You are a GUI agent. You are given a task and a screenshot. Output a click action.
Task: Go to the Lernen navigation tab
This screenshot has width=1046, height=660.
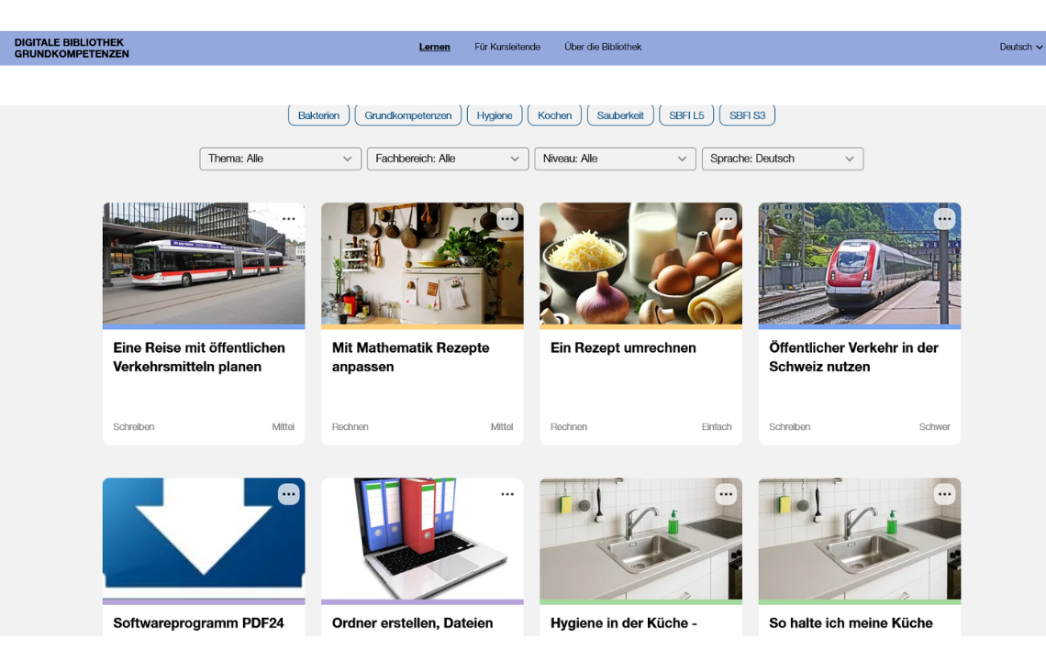click(434, 47)
